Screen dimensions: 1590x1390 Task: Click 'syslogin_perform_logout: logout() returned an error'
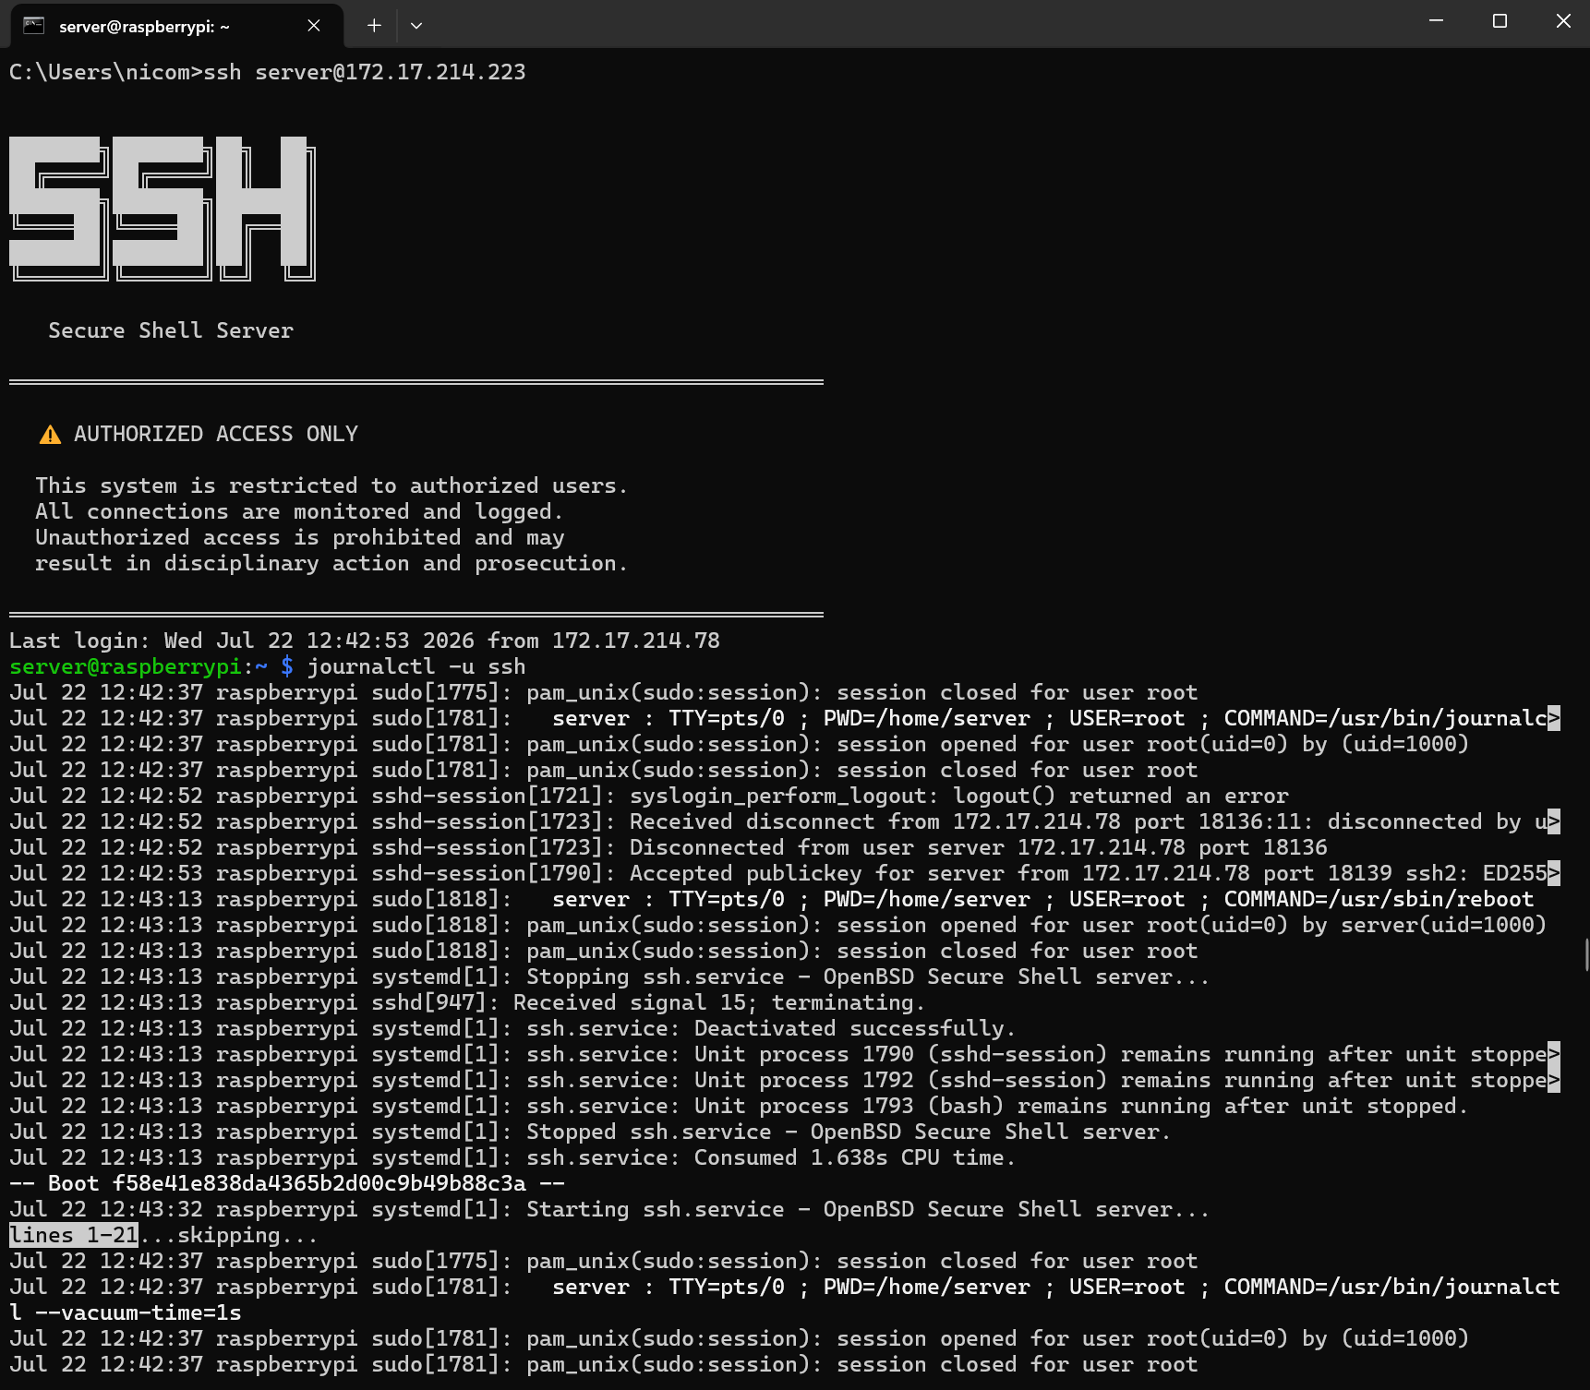coord(959,796)
